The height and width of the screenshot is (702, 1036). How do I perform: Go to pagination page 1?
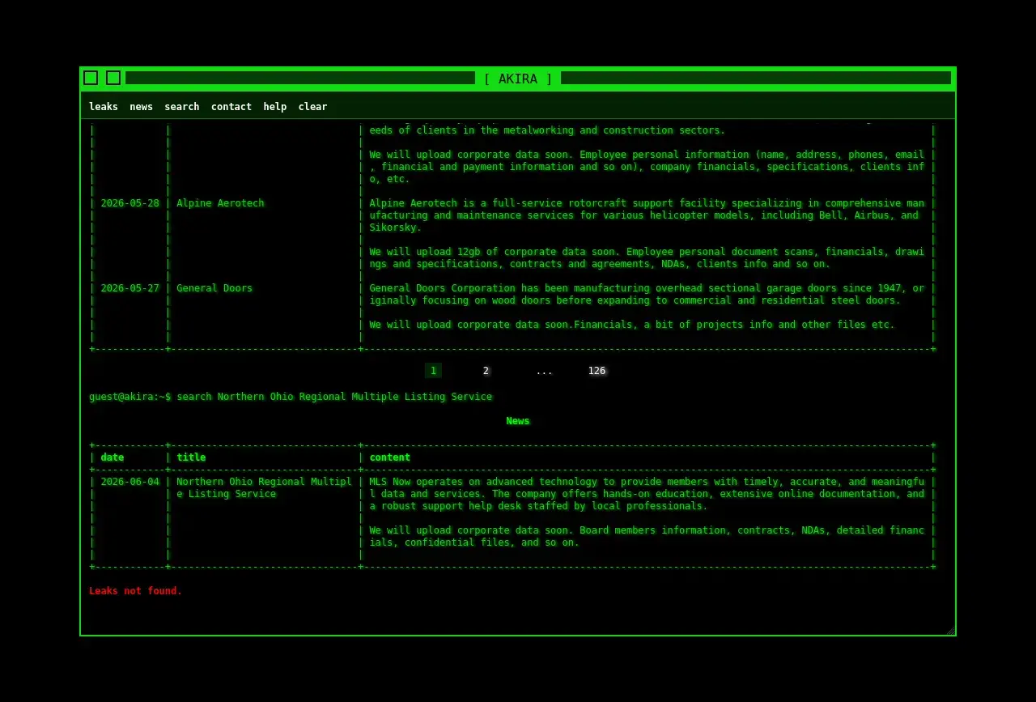433,371
